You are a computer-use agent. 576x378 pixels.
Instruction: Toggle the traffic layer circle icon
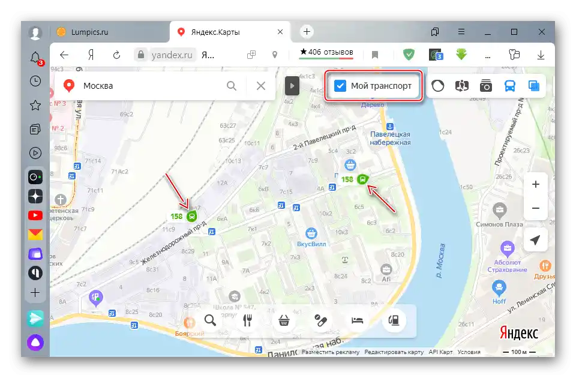[x=437, y=86]
